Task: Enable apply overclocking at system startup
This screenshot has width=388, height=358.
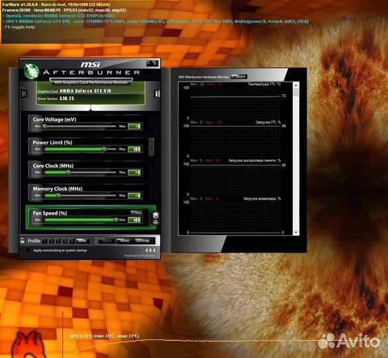Action: click(28, 250)
